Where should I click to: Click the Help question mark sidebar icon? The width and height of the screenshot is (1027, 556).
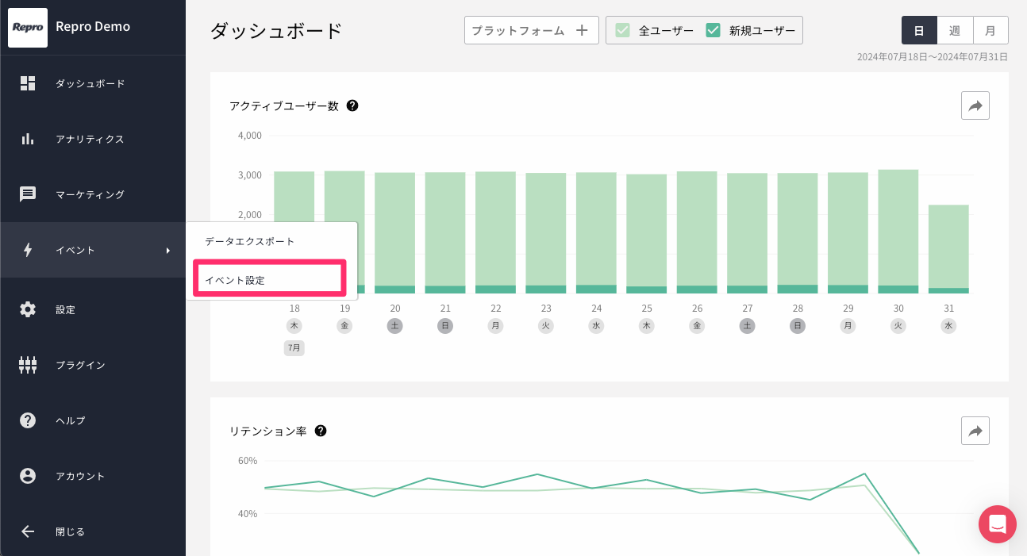[28, 420]
